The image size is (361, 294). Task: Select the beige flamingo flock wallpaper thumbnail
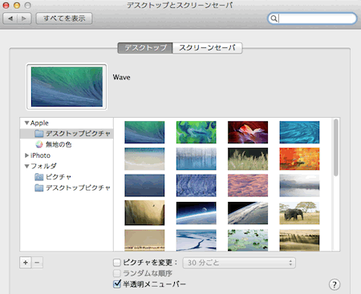click(x=144, y=240)
